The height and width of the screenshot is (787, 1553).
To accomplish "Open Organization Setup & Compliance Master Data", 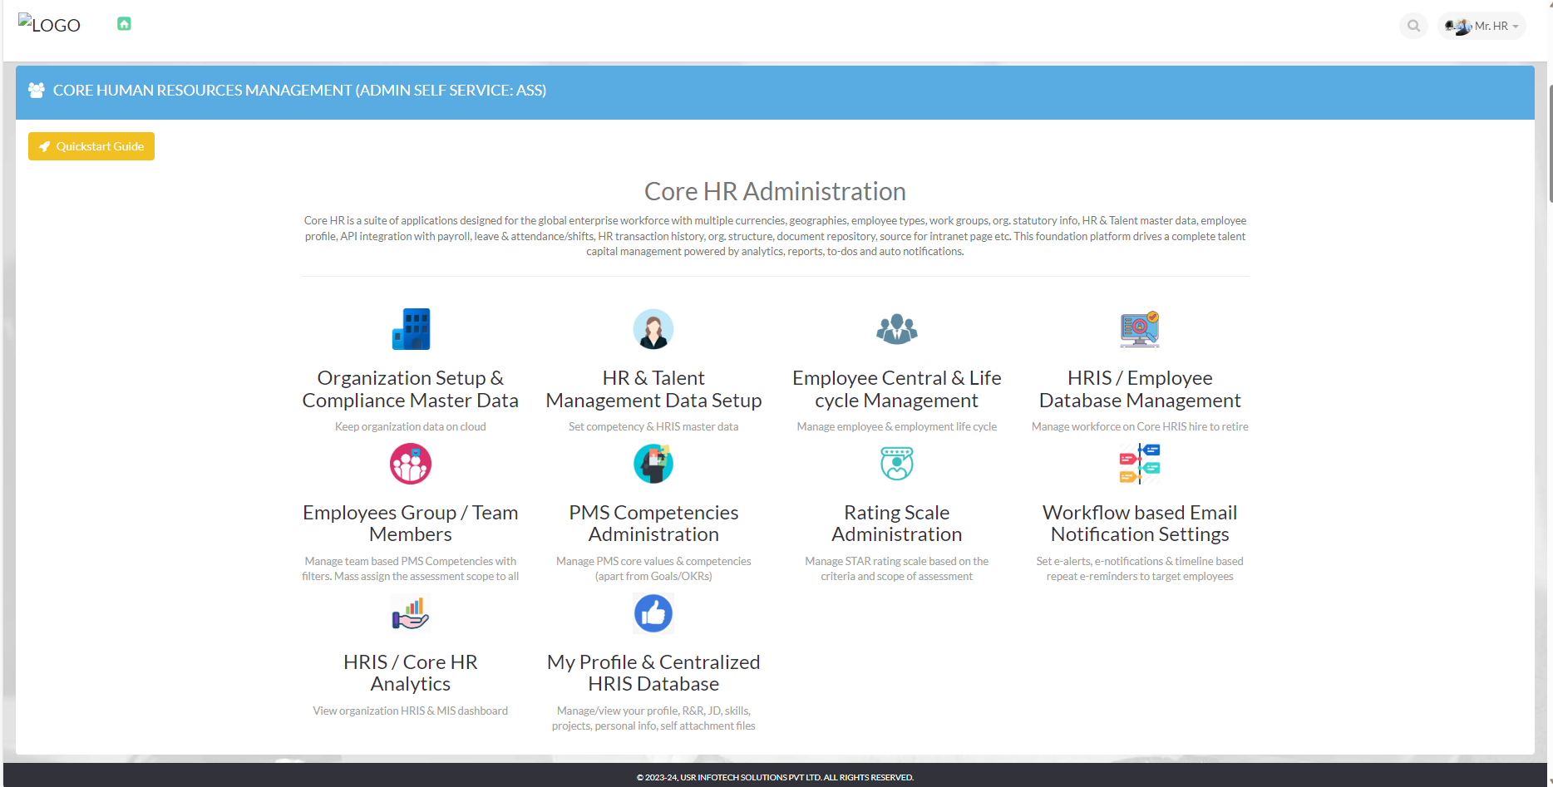I will (411, 389).
